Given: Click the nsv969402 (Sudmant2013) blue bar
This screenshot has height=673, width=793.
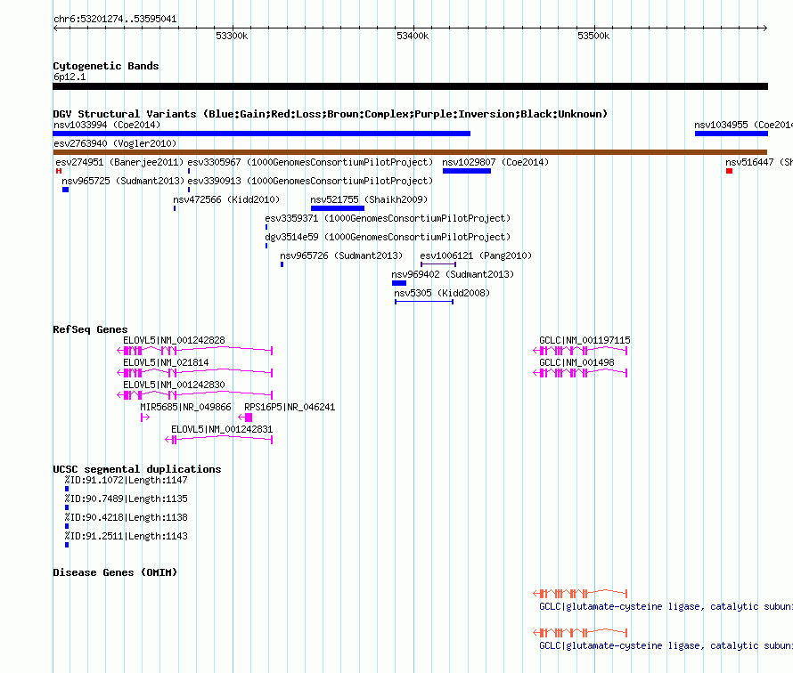Looking at the screenshot, I should click(399, 283).
